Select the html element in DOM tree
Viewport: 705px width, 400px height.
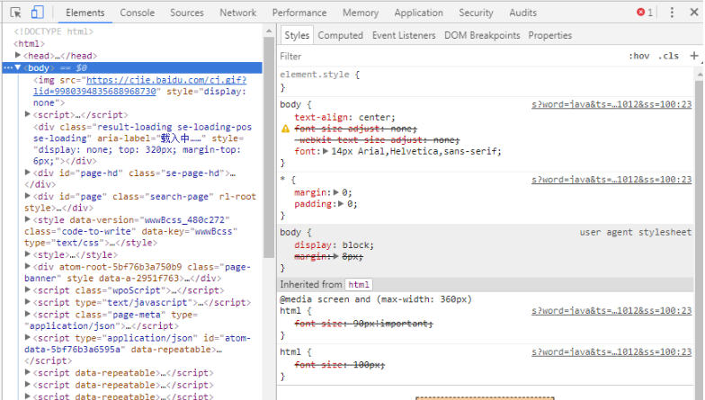tap(29, 43)
